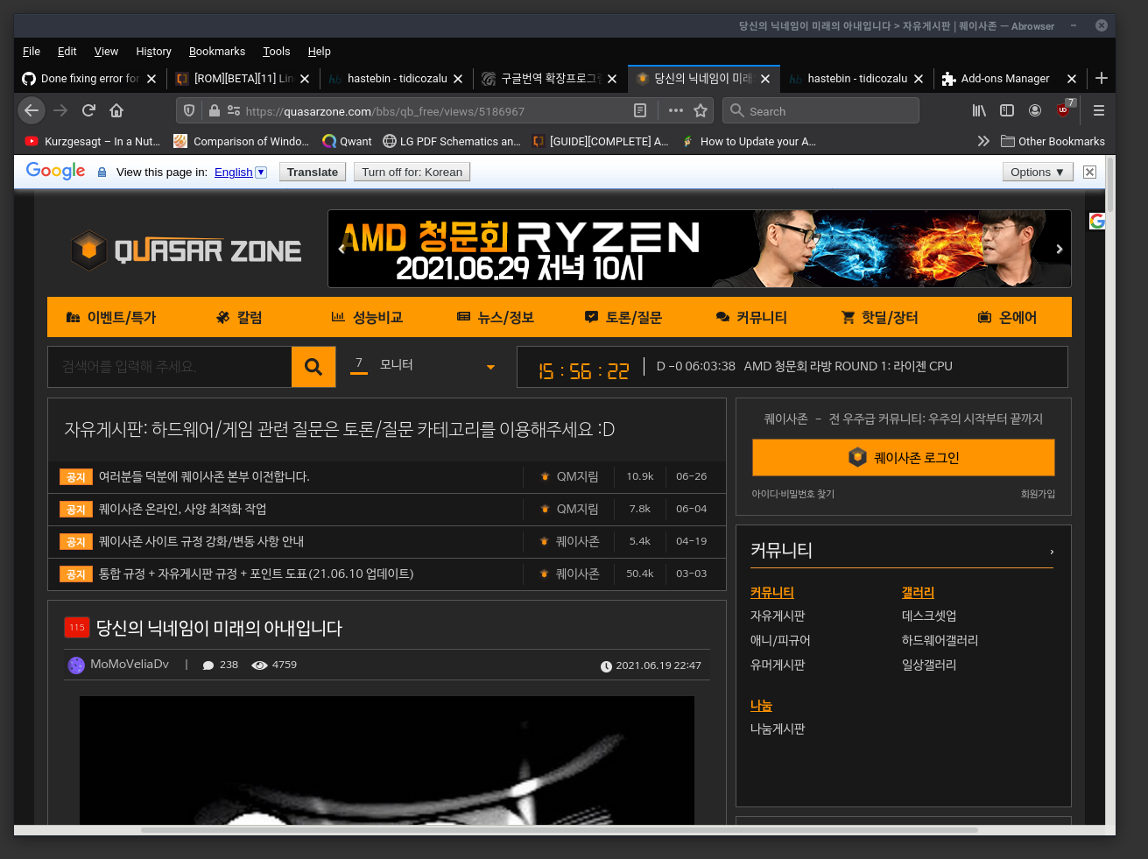Go to the browser home page
1148x859 pixels.
point(116,110)
